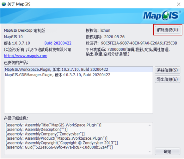Click the 解除授权(U) button
Viewport: 184px width, 159px height.
point(168,30)
